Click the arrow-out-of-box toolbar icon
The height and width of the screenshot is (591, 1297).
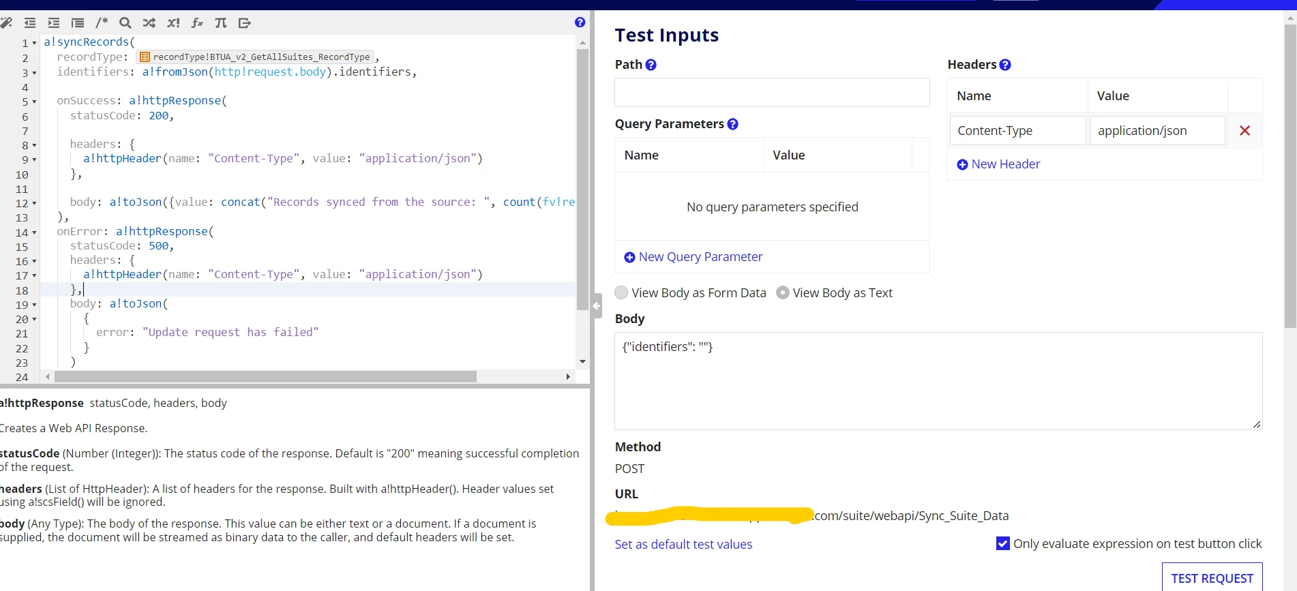pyautogui.click(x=245, y=23)
